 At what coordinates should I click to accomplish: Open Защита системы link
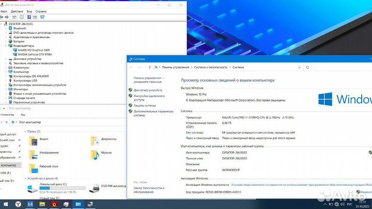[145, 105]
